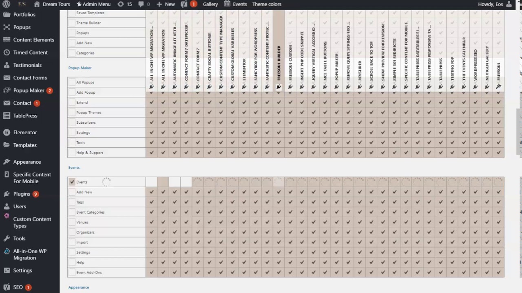Check the All Popups row checkbox

coord(72,82)
